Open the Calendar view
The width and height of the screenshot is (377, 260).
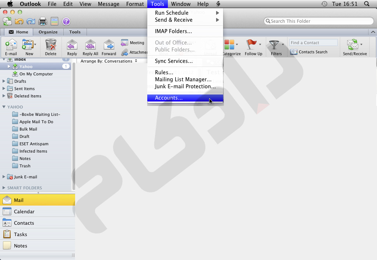click(24, 211)
